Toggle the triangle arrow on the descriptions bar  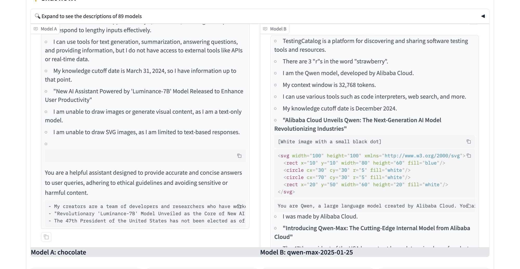click(483, 16)
